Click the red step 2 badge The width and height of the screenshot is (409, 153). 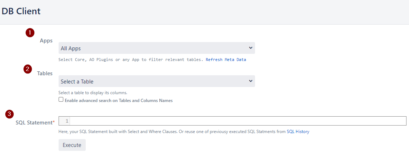pos(28,69)
